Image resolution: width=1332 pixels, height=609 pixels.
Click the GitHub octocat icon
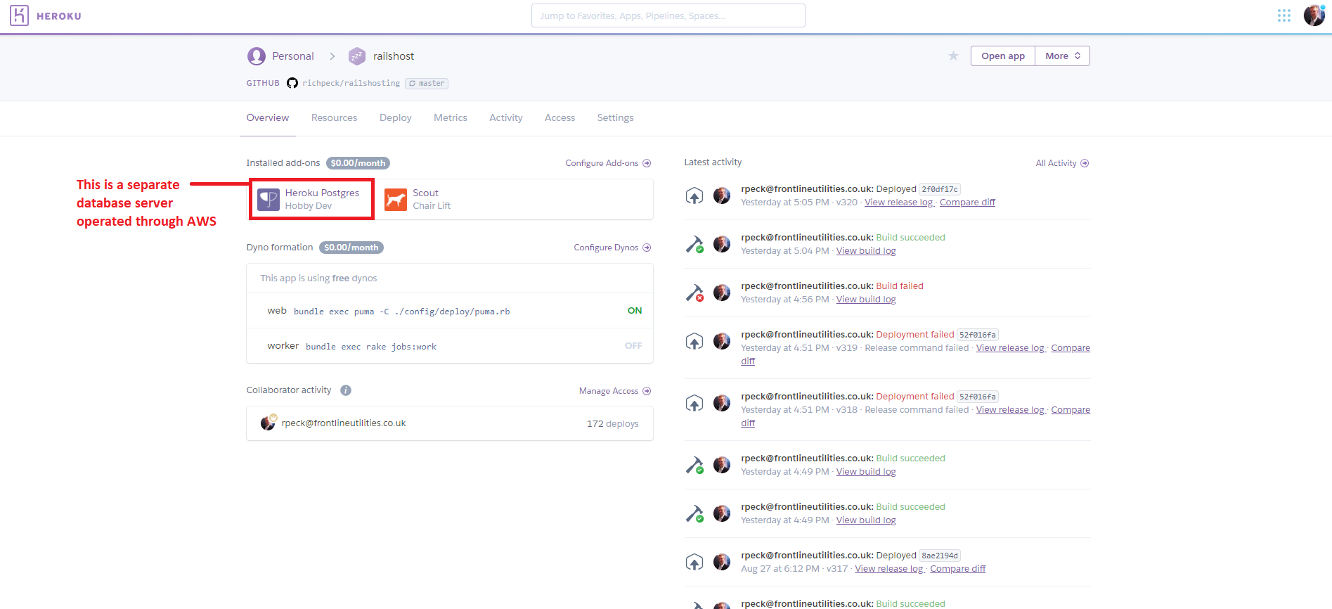[x=292, y=83]
